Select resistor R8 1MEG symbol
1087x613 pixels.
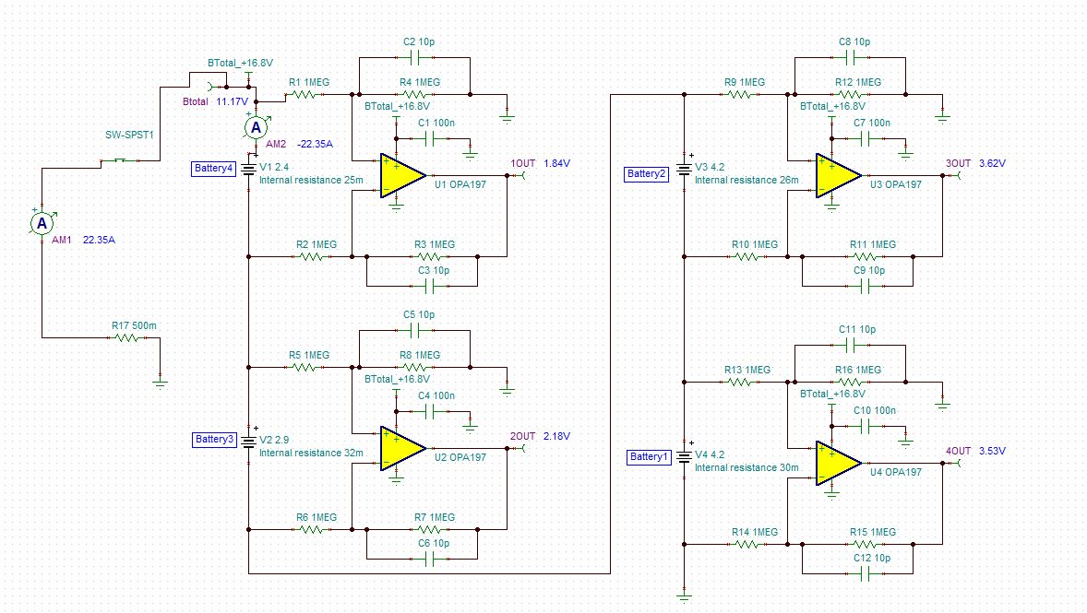414,367
